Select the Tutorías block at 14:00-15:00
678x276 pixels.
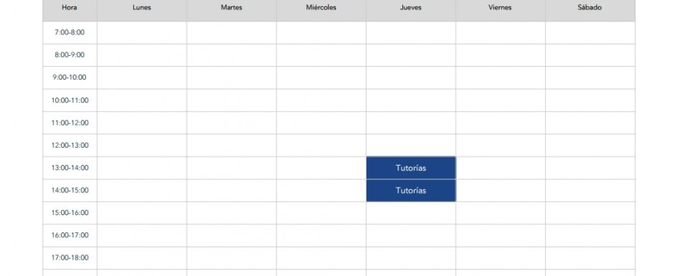click(x=411, y=191)
